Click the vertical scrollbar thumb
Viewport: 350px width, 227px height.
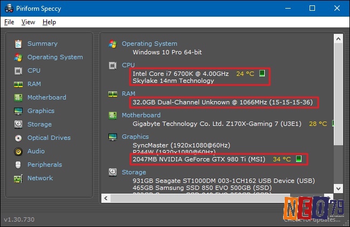(x=338, y=94)
